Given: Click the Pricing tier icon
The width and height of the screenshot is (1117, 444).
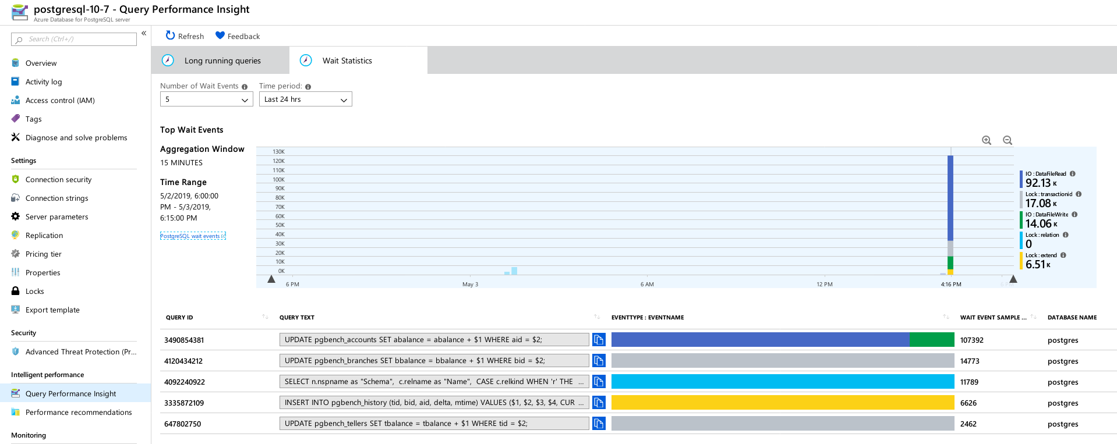Looking at the screenshot, I should (x=16, y=254).
